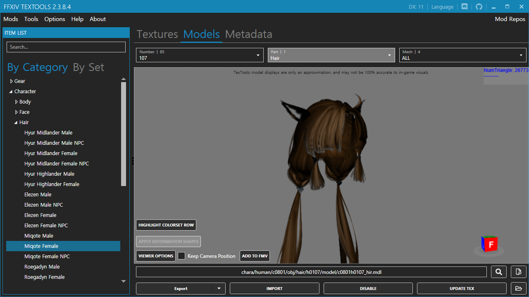Click the item list scrollbar thumb
This screenshot has width=529, height=297.
click(x=124, y=134)
